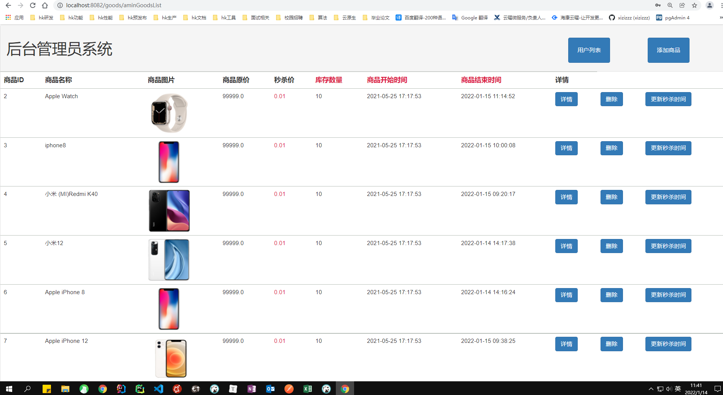The image size is (723, 395).
Task: View 详情 for Apple Watch
Action: pyautogui.click(x=566, y=99)
